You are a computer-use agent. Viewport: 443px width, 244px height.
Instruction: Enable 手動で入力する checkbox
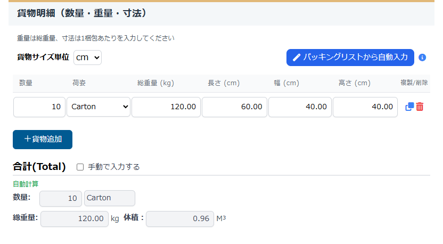coord(80,167)
